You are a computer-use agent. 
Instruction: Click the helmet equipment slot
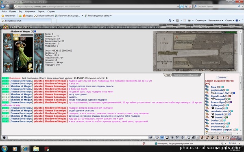(x=8, y=39)
